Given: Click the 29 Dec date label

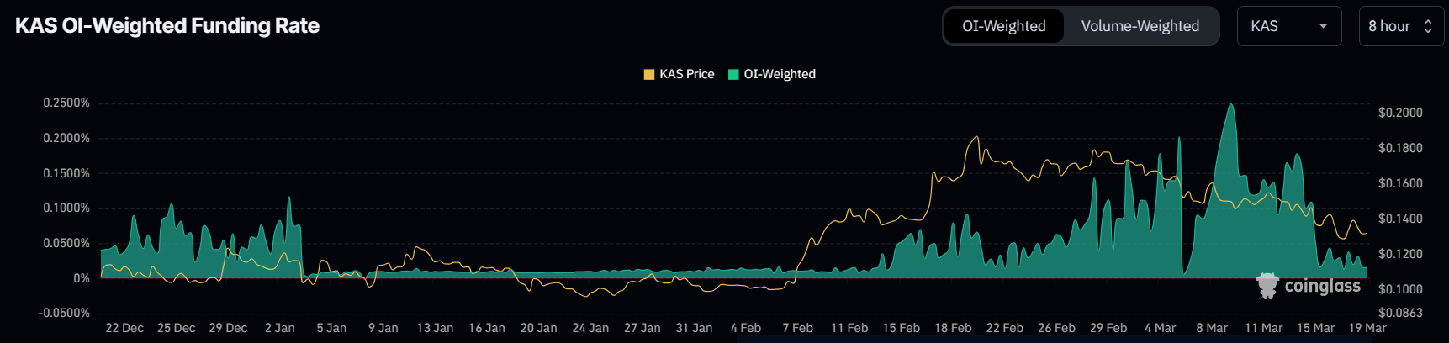Looking at the screenshot, I should click(x=228, y=328).
